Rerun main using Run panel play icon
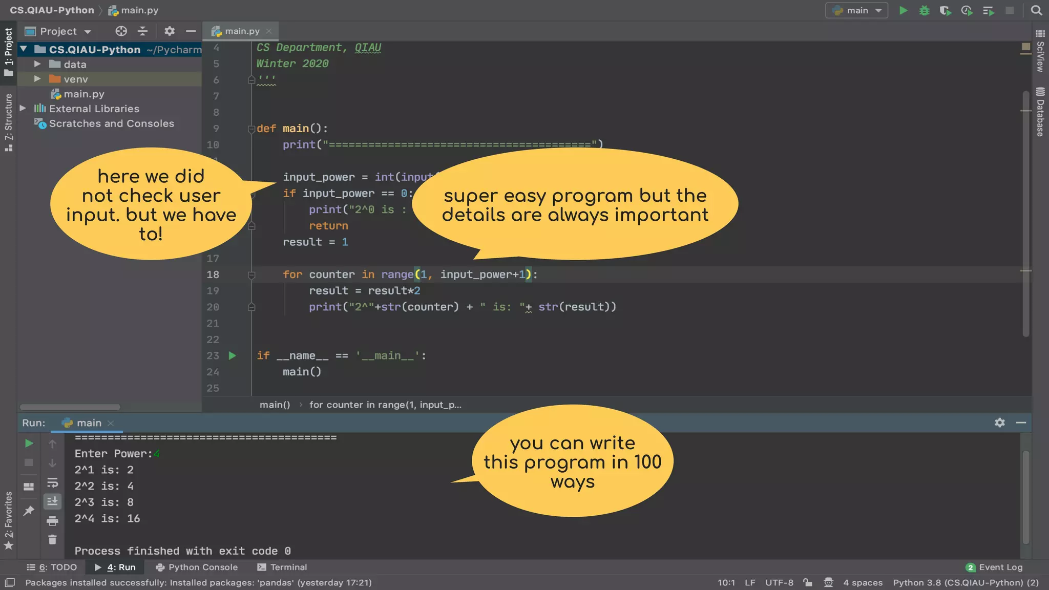This screenshot has width=1049, height=590. pos(29,444)
